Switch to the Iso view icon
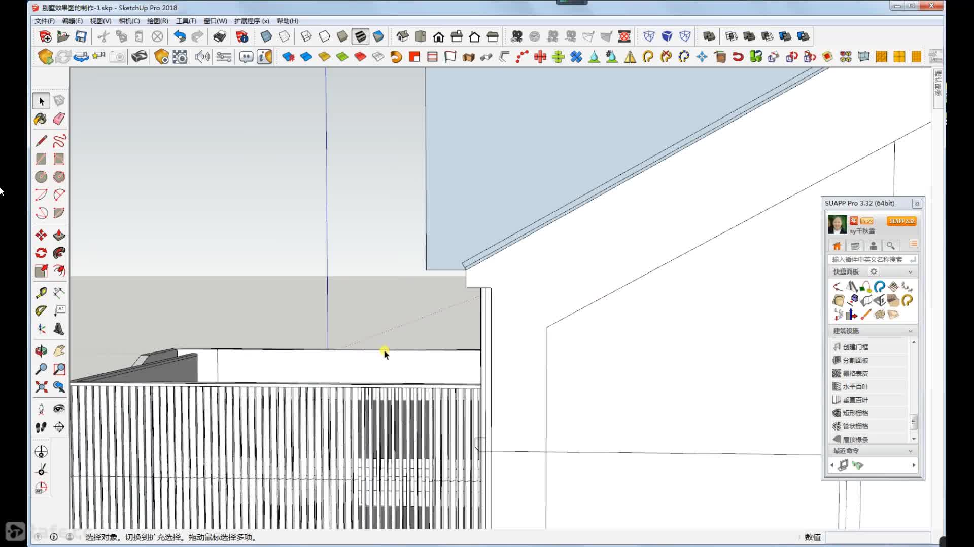 (403, 36)
